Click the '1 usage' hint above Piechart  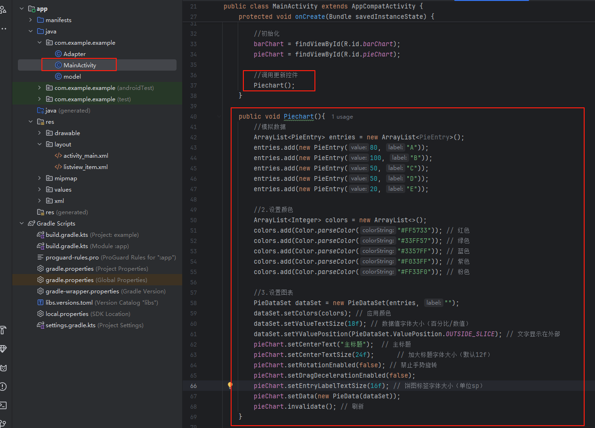pos(342,116)
